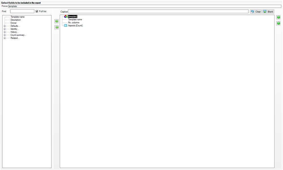283x170 pixels.
Task: Expand the Count summary... node
Action: pyautogui.click(x=5, y=35)
